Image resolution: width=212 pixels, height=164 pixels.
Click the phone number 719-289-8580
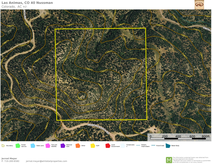point(10,161)
